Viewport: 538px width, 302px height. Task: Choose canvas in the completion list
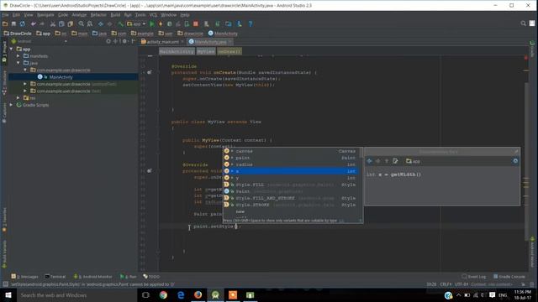click(x=291, y=151)
